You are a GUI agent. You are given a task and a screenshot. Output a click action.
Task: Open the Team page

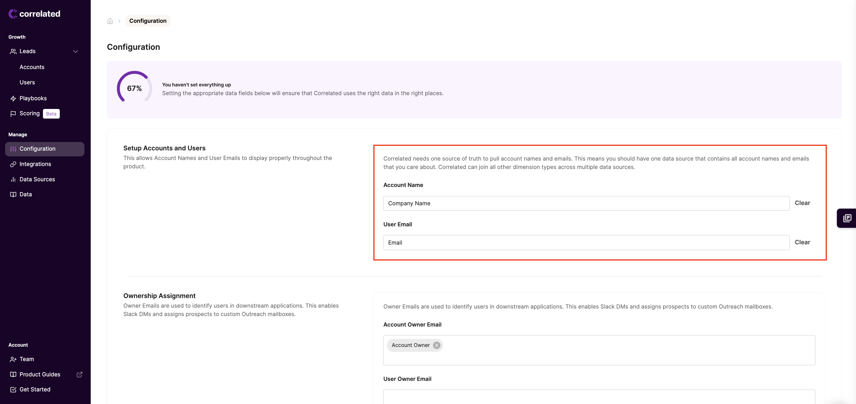(27, 359)
